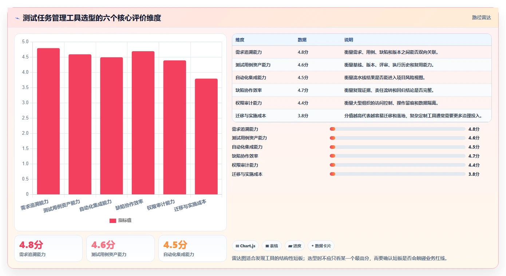Click the 迁移与实施成本 x-axis label
The width and height of the screenshot is (506, 276).
[190, 206]
